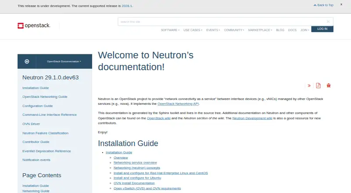The width and height of the screenshot is (351, 193).
Task: Open top-level Installation Guide bullet link
Action: tap(119, 153)
